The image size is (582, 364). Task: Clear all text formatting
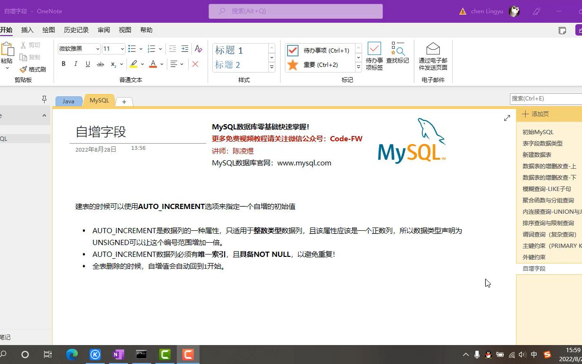tap(199, 49)
